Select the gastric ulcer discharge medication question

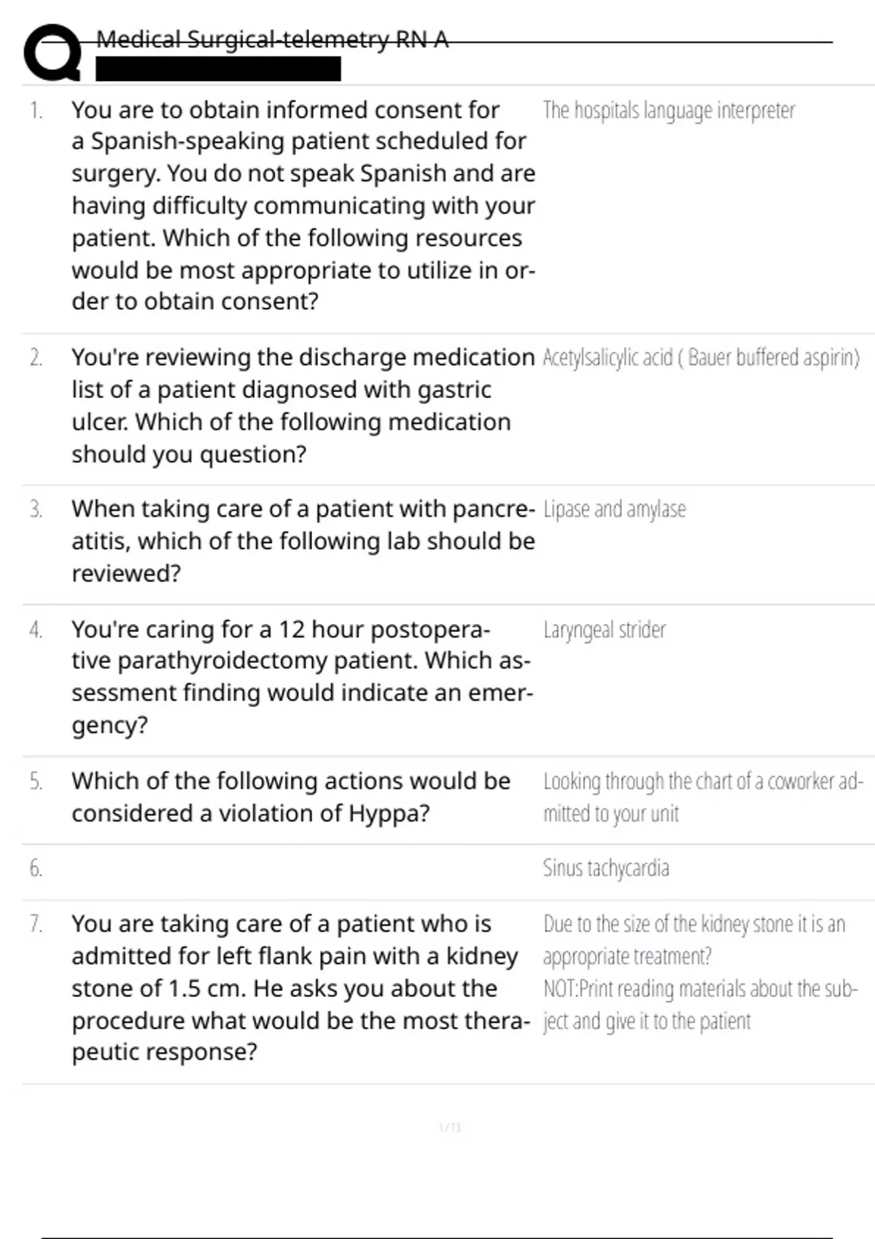(x=303, y=405)
